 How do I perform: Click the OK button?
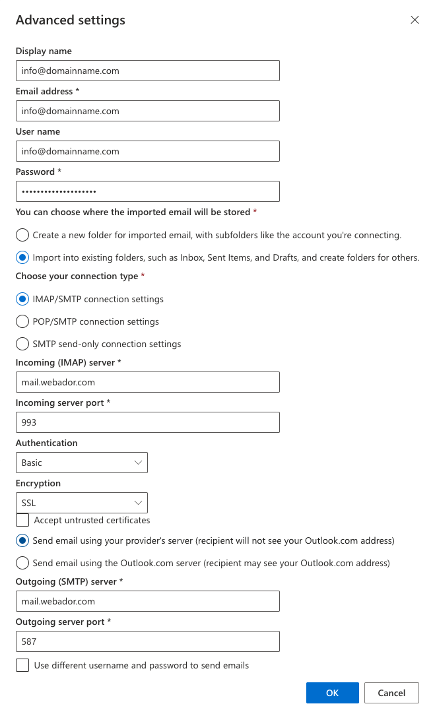coord(332,693)
